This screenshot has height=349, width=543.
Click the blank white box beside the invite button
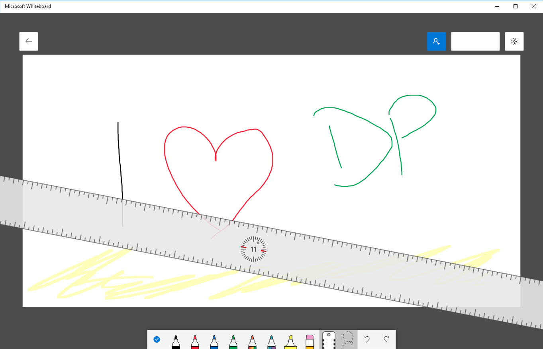(x=475, y=41)
